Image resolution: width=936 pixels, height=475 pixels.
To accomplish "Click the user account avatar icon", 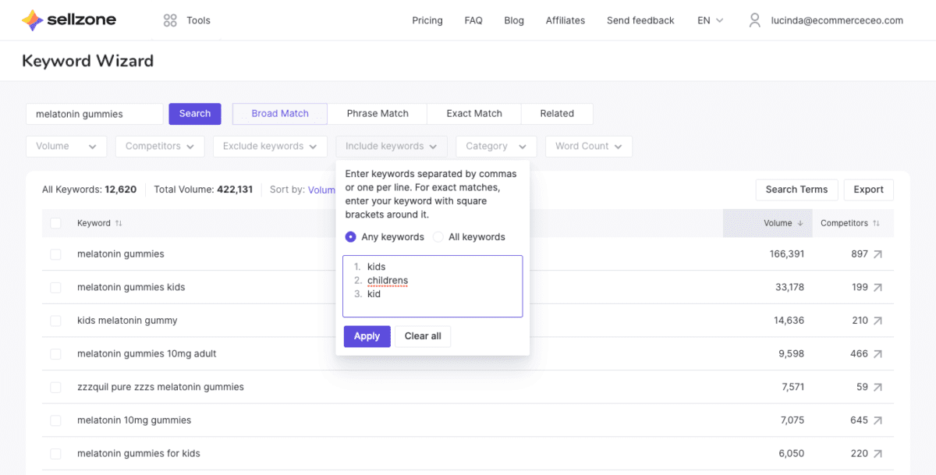I will (x=754, y=20).
